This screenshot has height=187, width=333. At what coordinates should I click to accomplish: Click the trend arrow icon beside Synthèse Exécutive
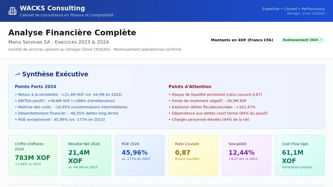point(17,74)
